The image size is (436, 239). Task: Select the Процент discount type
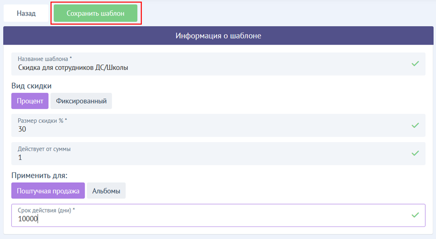[30, 101]
